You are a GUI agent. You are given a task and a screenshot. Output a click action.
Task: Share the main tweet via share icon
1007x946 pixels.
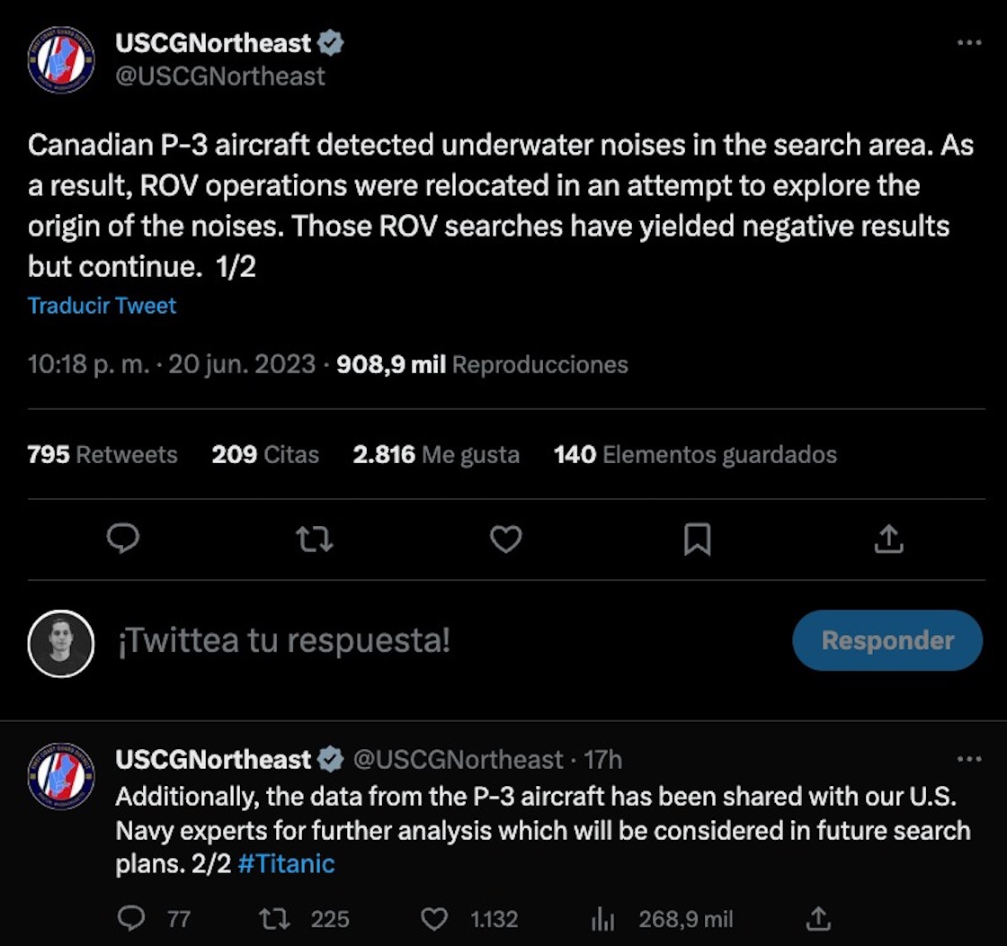pos(888,539)
